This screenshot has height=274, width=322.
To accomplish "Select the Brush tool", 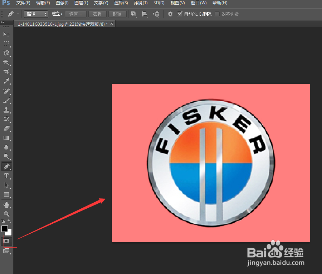I will (6, 101).
